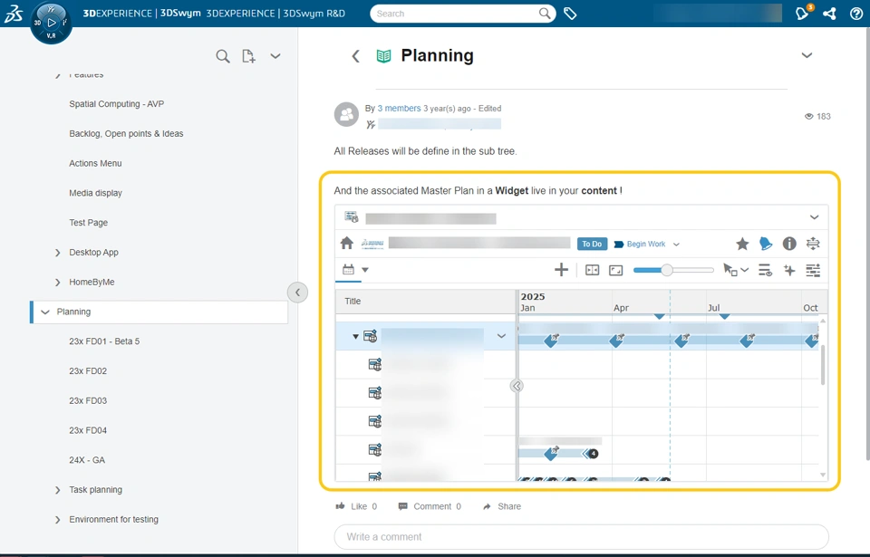
Task: Collapse the Planning tree node
Action: pyautogui.click(x=44, y=312)
